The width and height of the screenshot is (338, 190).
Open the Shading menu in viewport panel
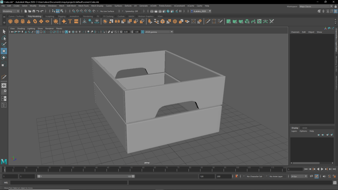21,28
